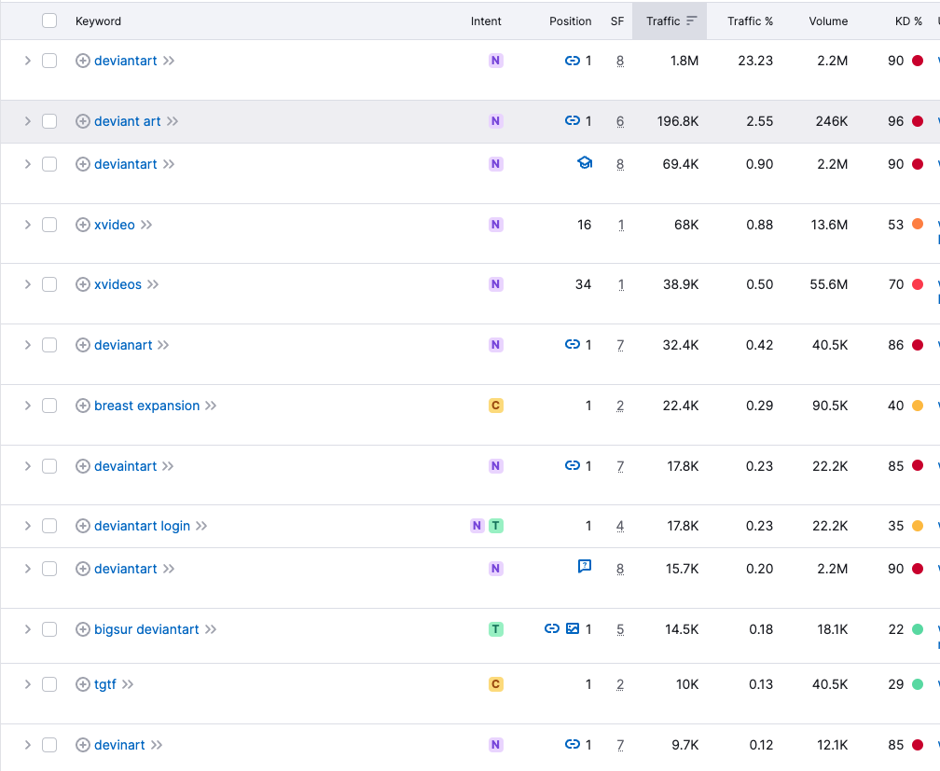Click the double-chevron arrows after "devaintart"
Viewport: 940px width, 771px height.
click(168, 466)
